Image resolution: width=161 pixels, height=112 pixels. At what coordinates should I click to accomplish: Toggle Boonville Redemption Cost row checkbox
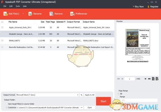tap(2, 47)
